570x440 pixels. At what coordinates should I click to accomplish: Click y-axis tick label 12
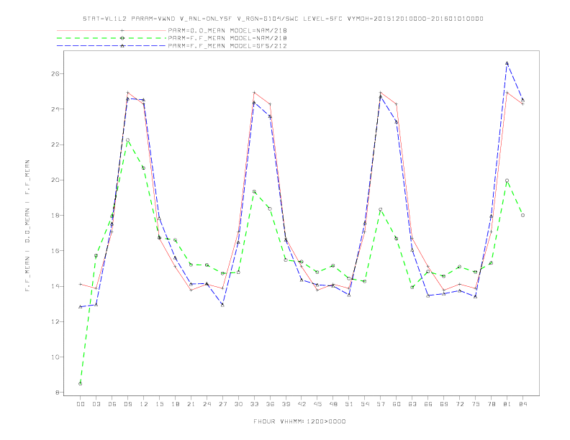tap(56, 322)
